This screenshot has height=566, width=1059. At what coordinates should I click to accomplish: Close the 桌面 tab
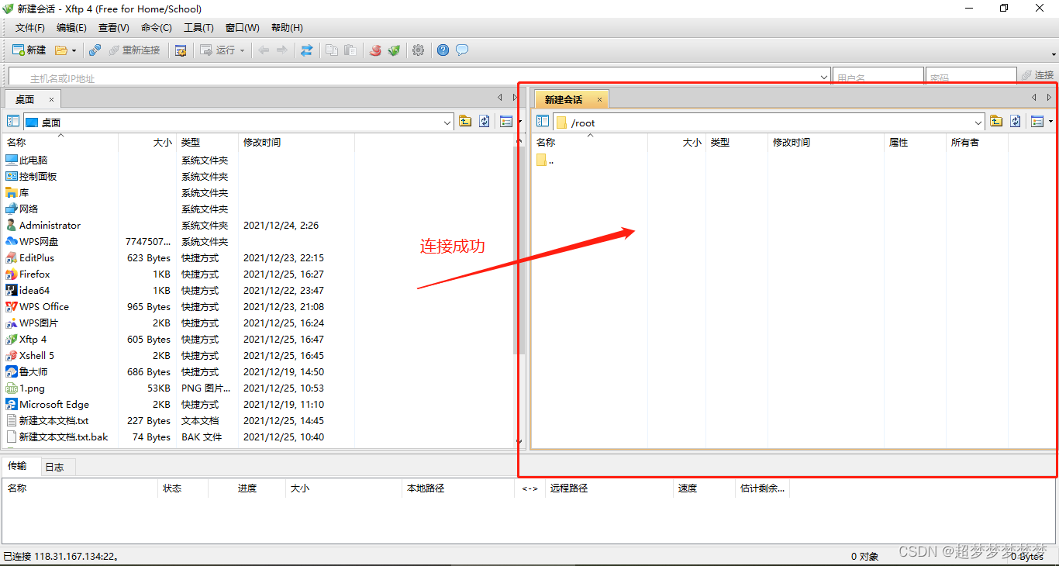point(52,99)
